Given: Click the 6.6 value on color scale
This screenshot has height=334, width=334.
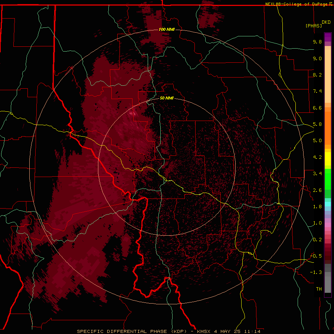Looking at the screenshot, I should [x=317, y=108].
